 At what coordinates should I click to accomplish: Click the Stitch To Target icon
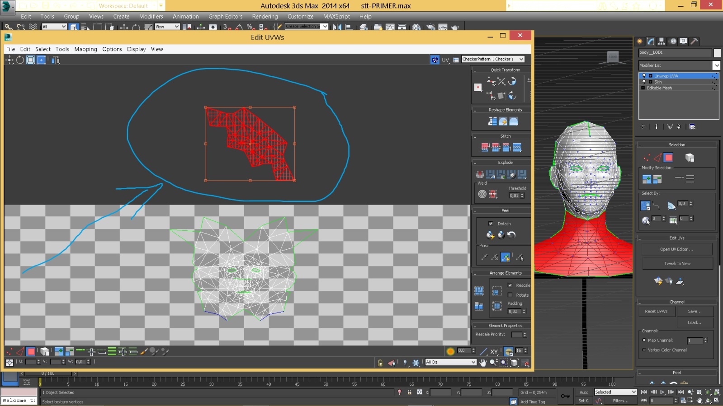tap(485, 148)
